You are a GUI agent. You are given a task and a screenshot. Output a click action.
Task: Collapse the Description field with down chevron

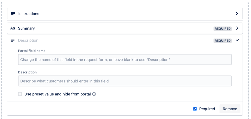237,40
